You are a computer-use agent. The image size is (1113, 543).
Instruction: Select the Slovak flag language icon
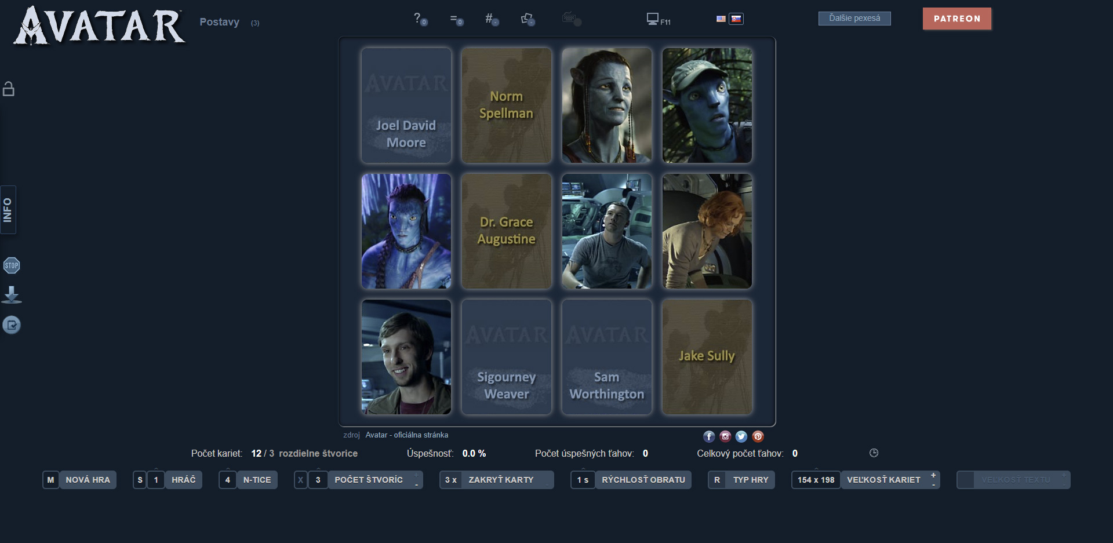[736, 19]
